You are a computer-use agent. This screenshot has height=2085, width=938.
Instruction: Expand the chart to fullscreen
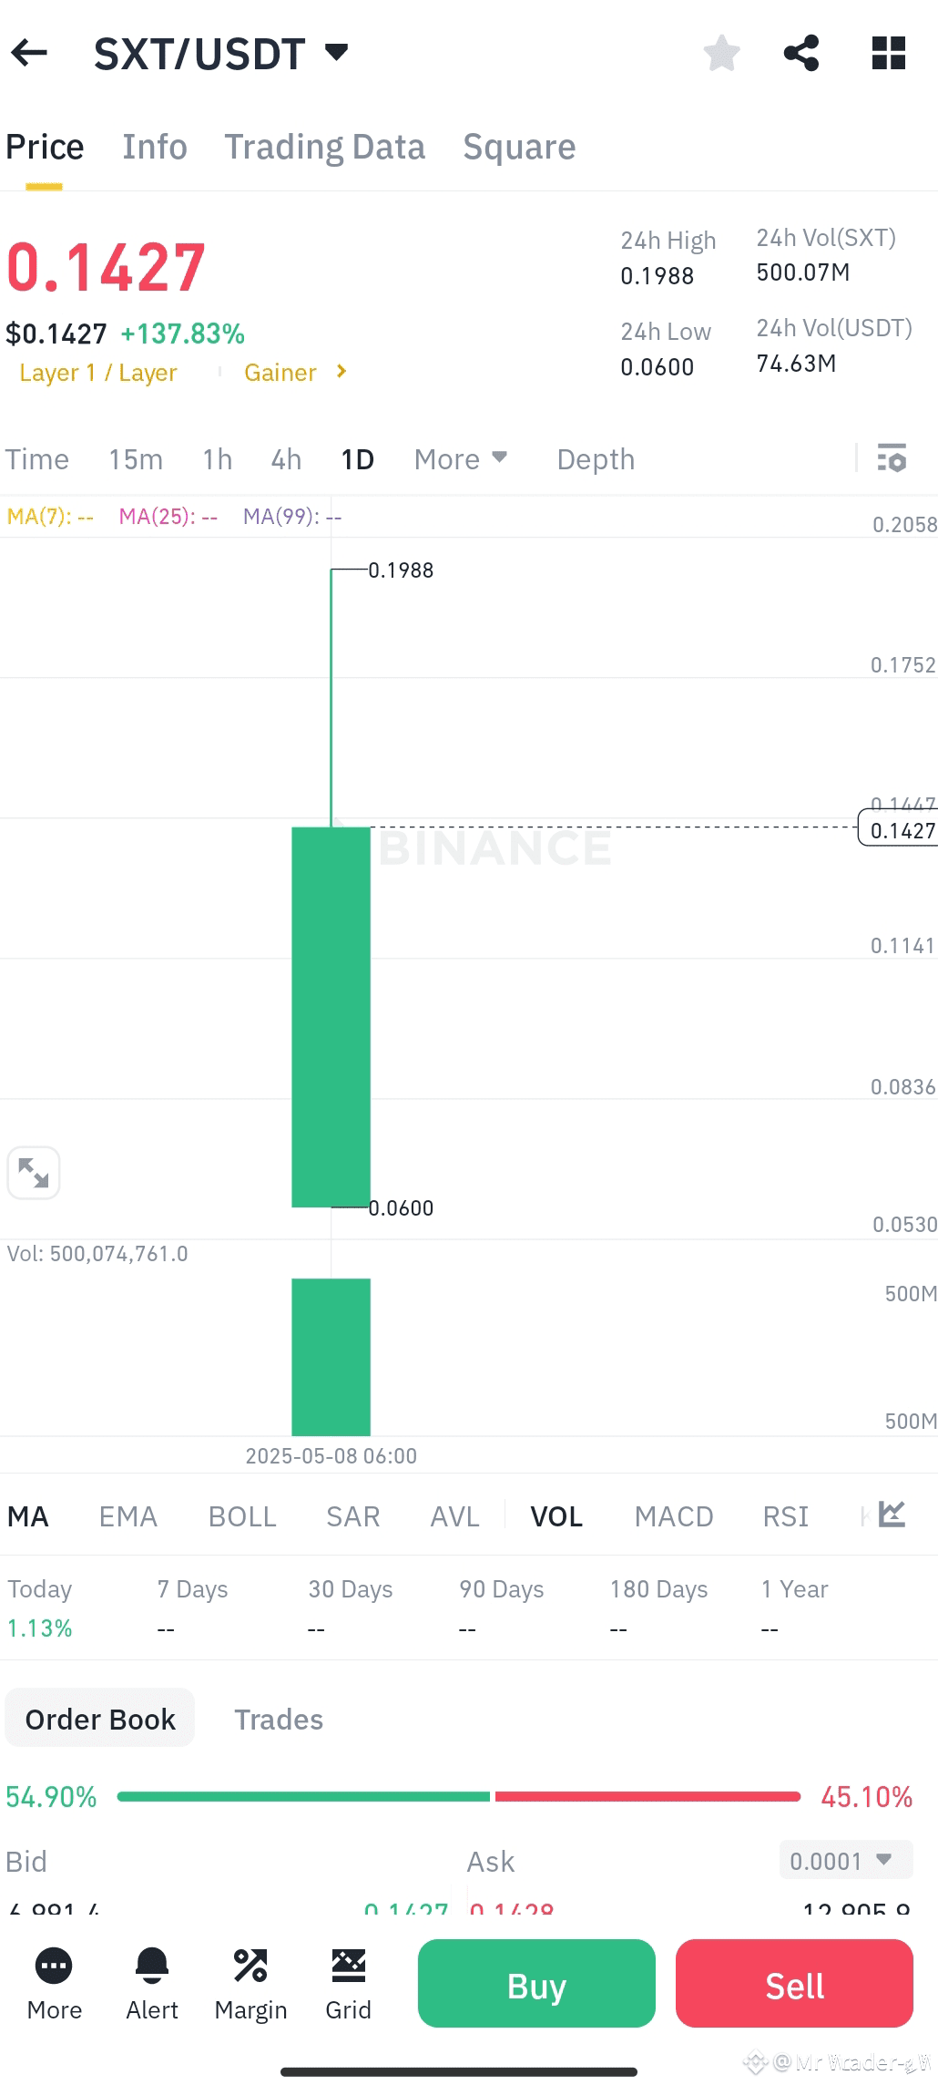tap(34, 1173)
